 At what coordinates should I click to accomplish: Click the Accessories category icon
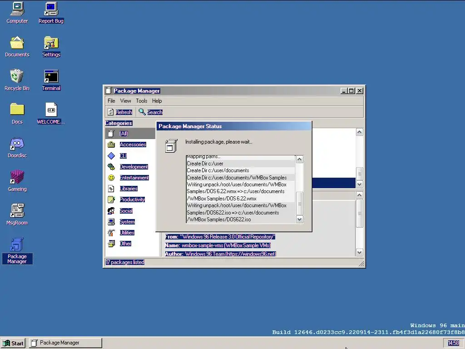[x=111, y=145]
